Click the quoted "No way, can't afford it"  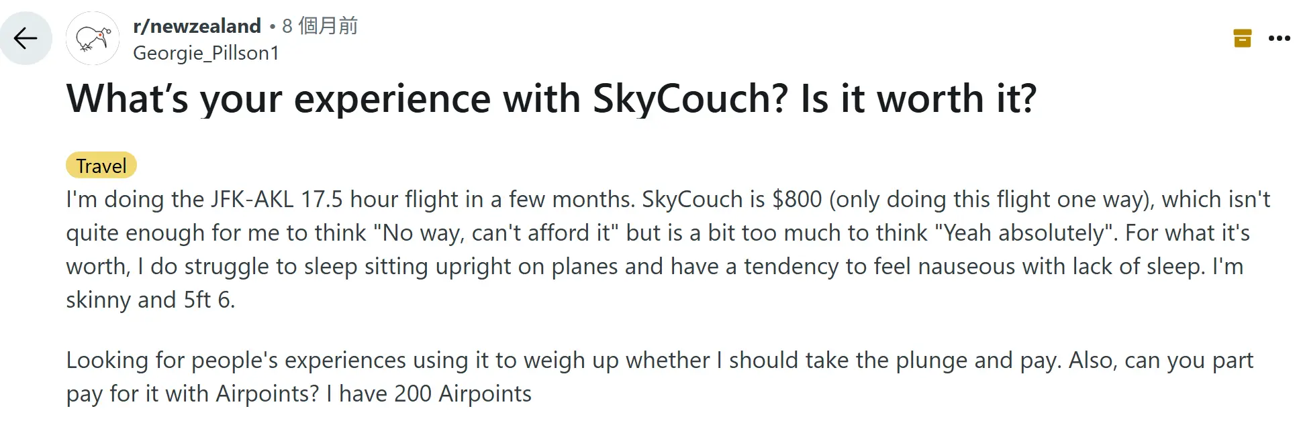[x=496, y=233]
